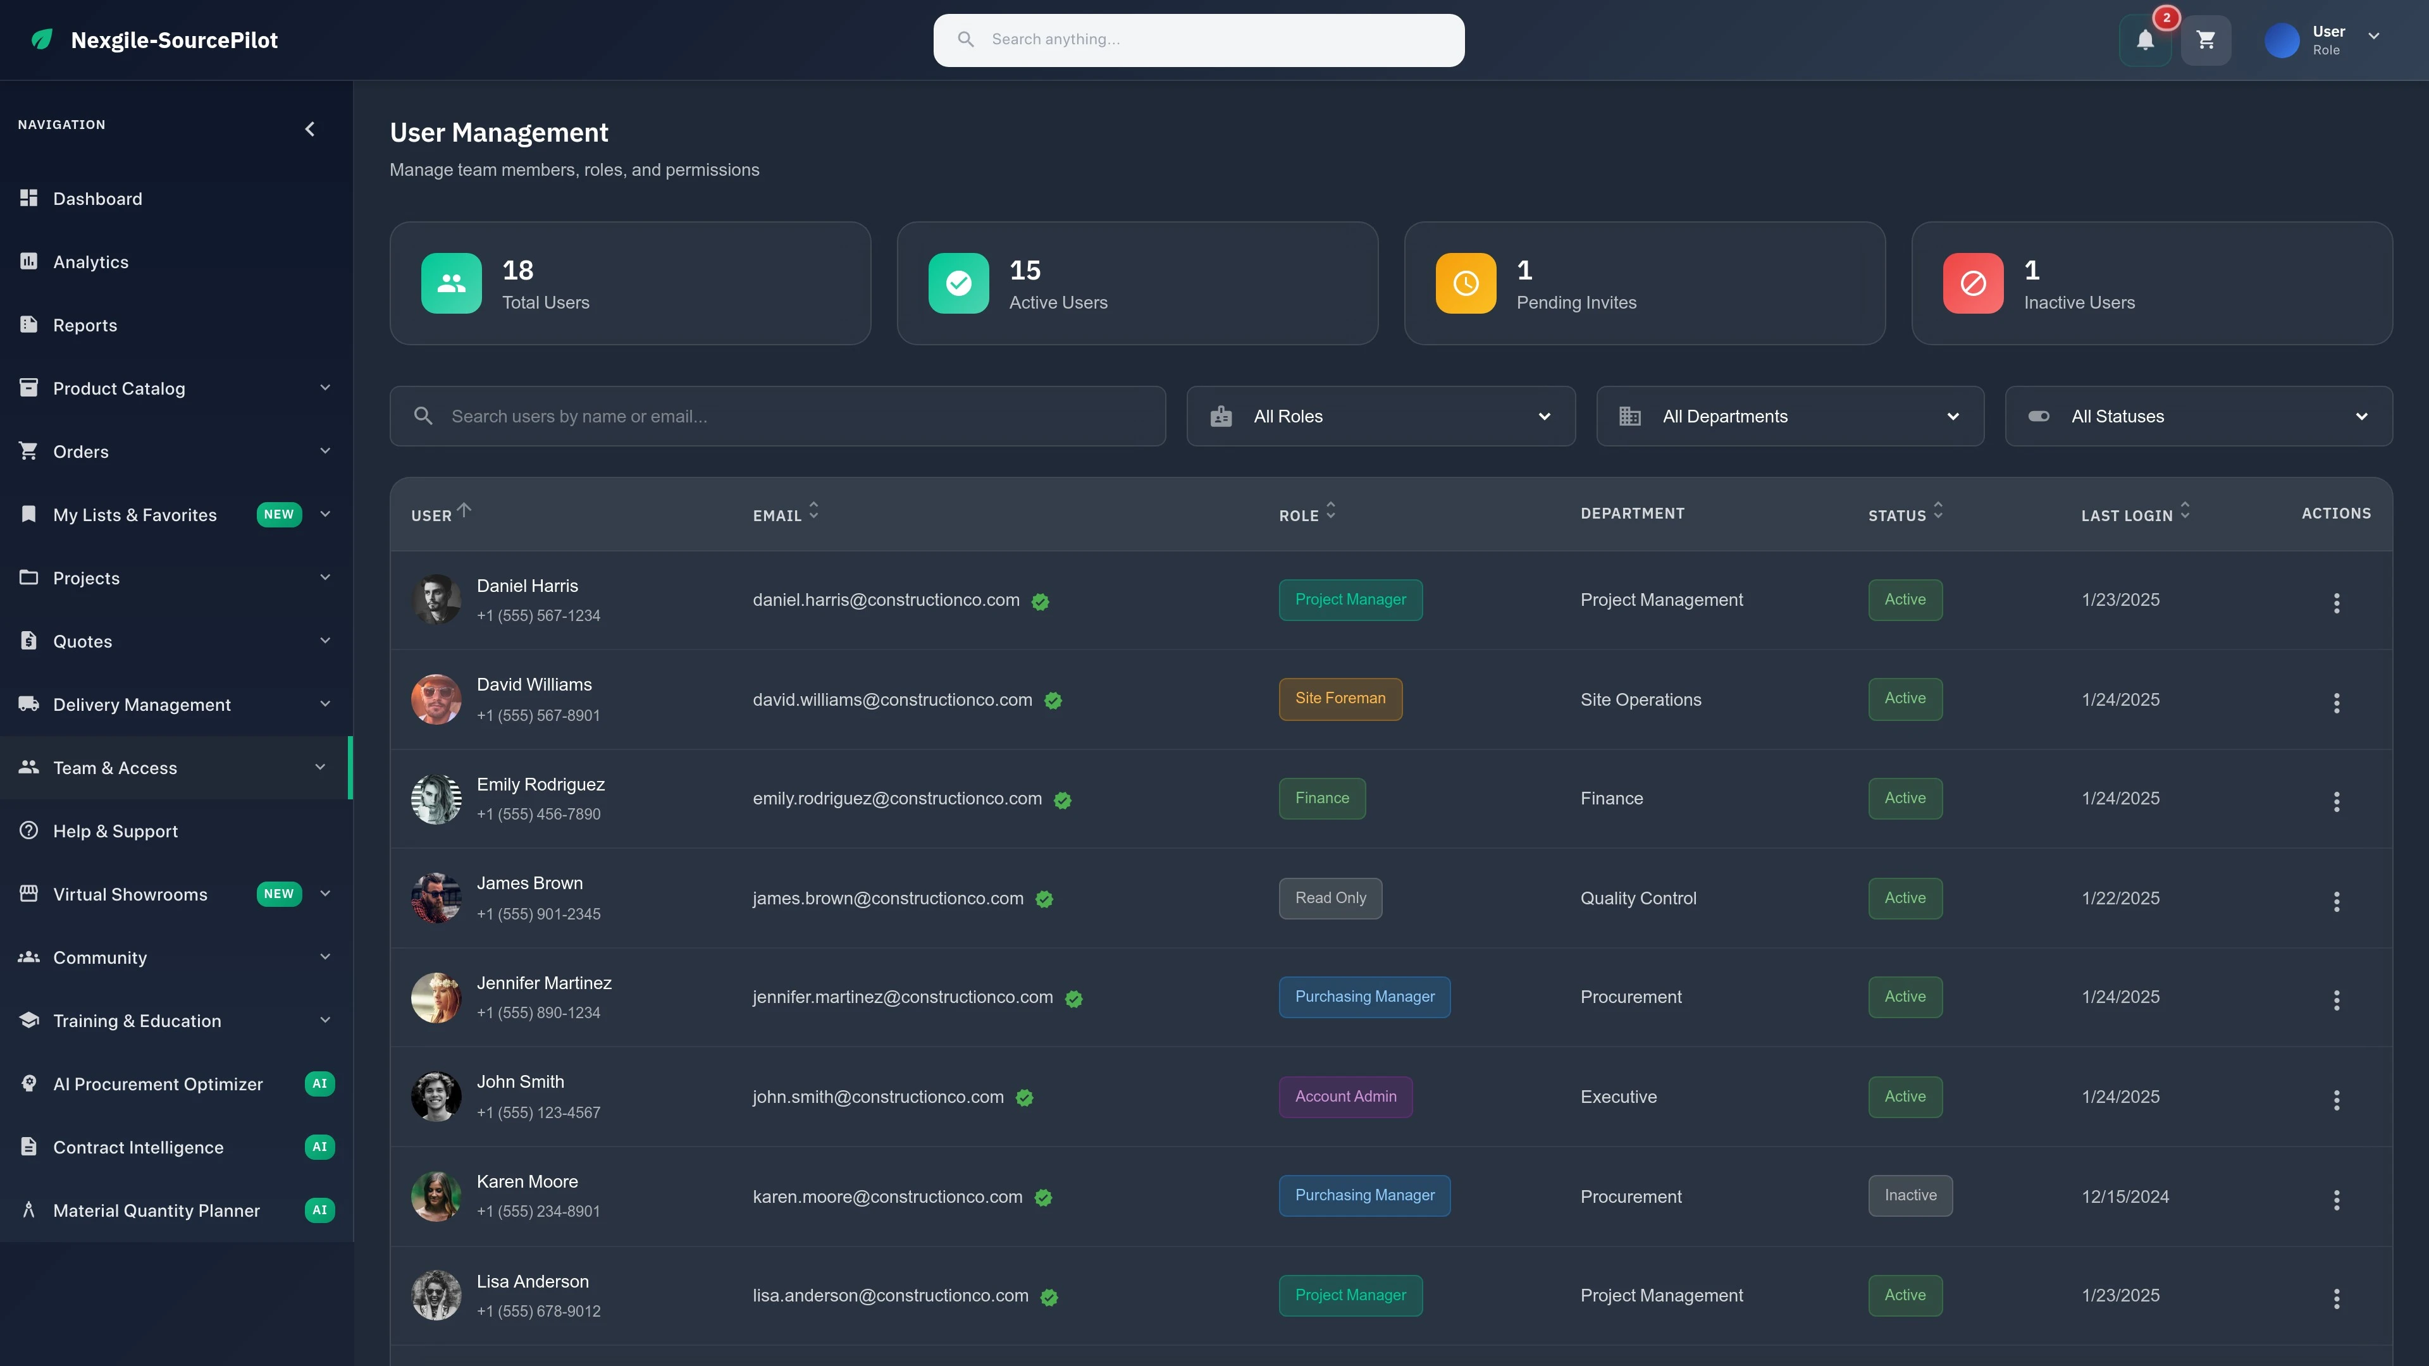2429x1366 pixels.
Task: Click email verified badge for James Brown
Action: pos(1044,901)
